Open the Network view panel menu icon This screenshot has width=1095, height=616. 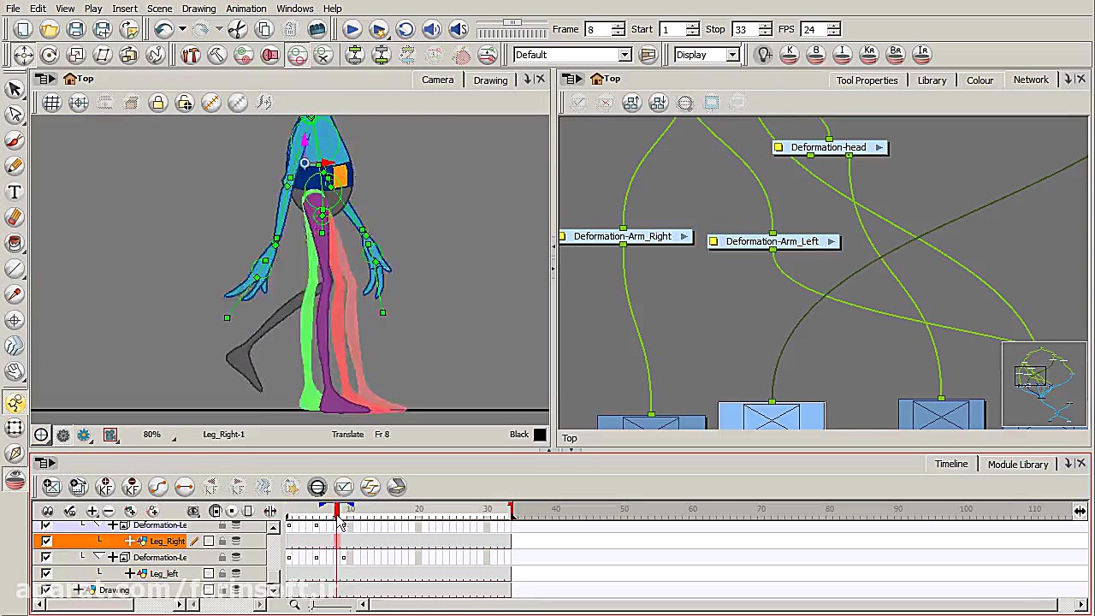click(x=573, y=79)
